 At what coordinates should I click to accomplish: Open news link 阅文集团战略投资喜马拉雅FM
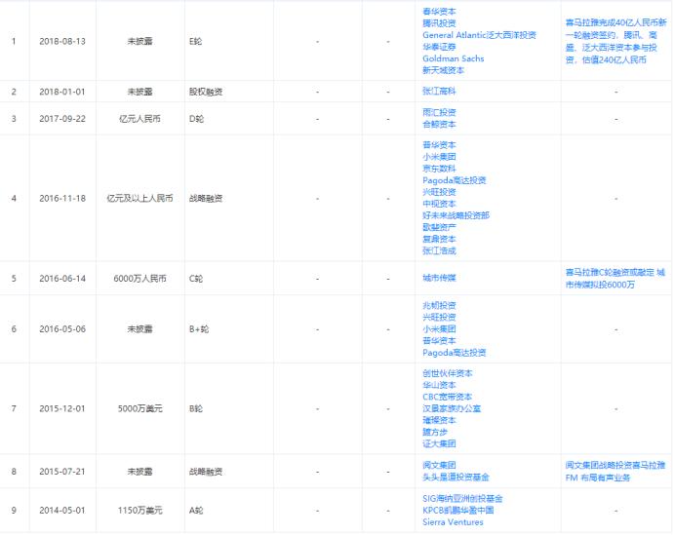pyautogui.click(x=615, y=472)
